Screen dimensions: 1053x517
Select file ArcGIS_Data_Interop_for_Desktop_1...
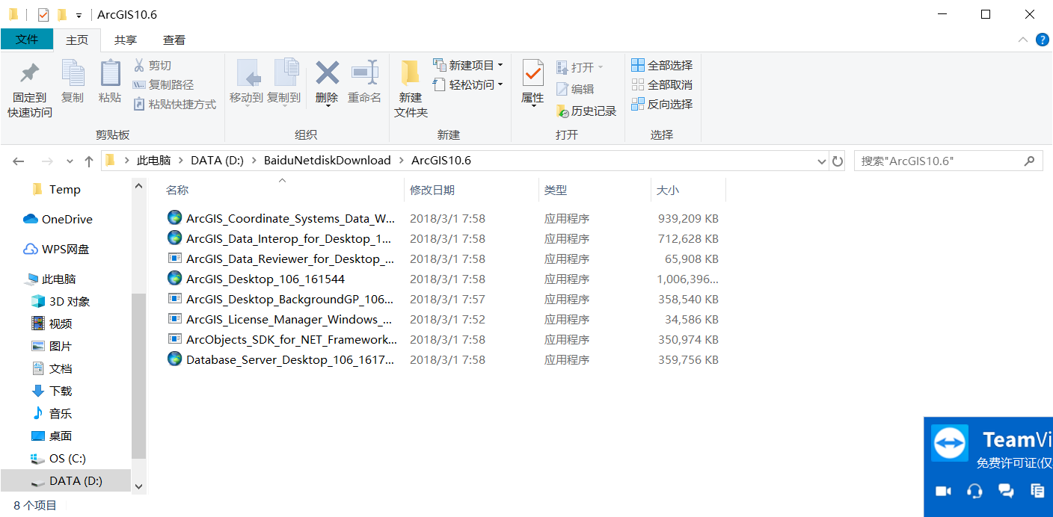[289, 238]
